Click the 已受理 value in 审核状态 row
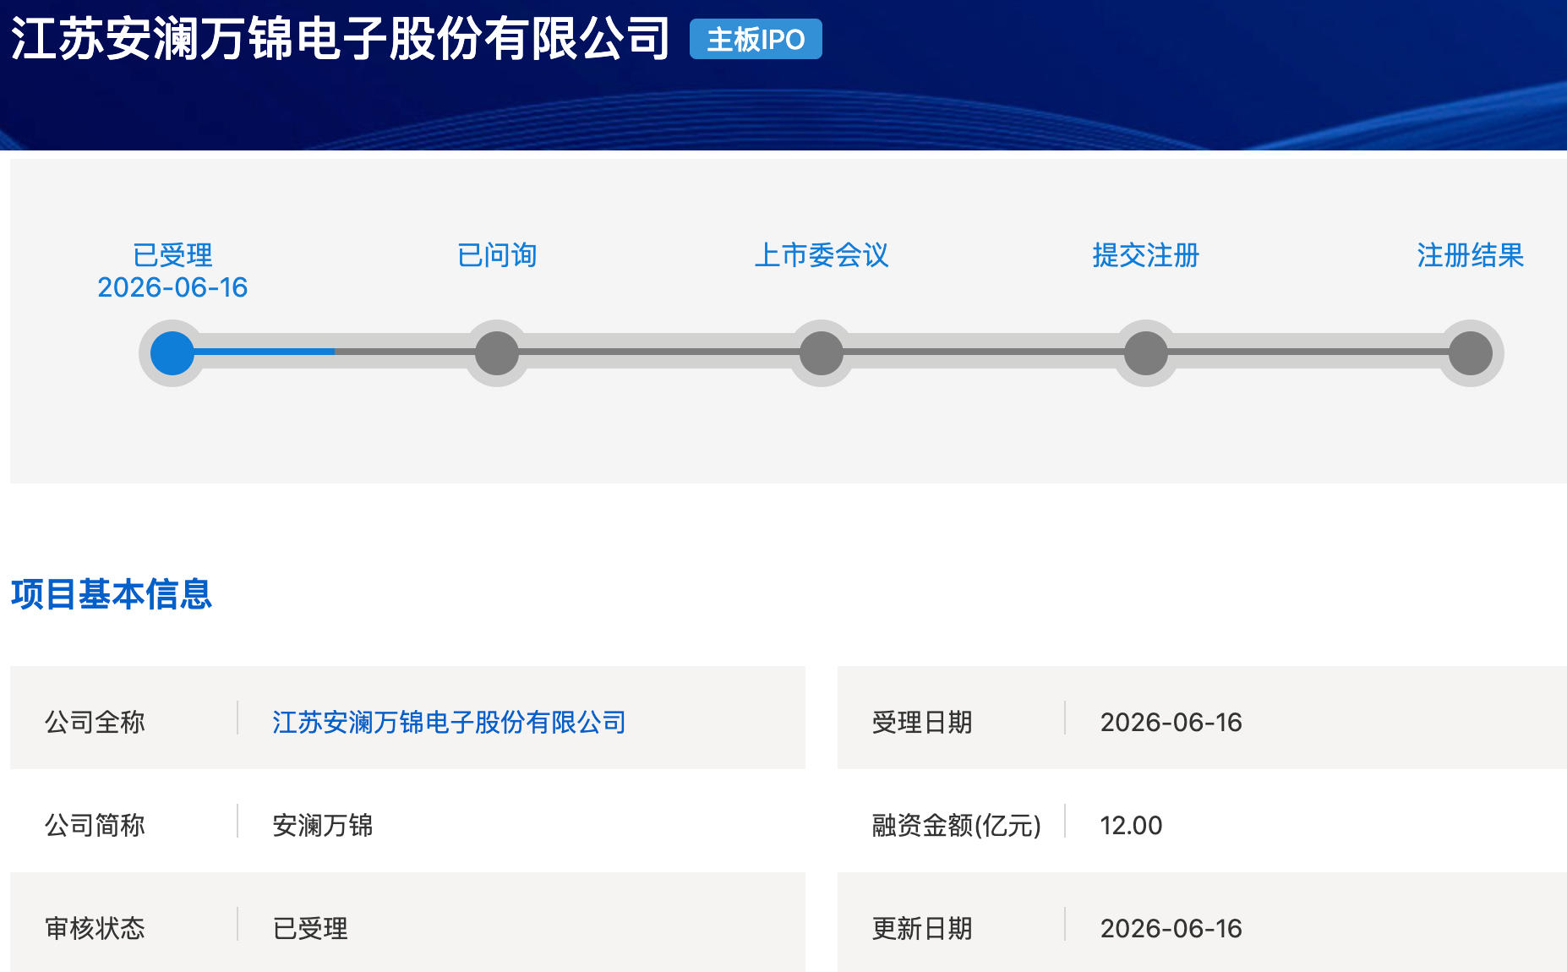 pos(310,929)
